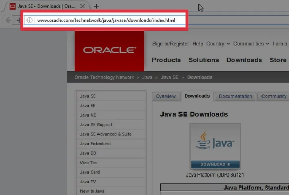Close the Java SE Downloads tab
Screen dimensions: 289x195
coord(83,6)
